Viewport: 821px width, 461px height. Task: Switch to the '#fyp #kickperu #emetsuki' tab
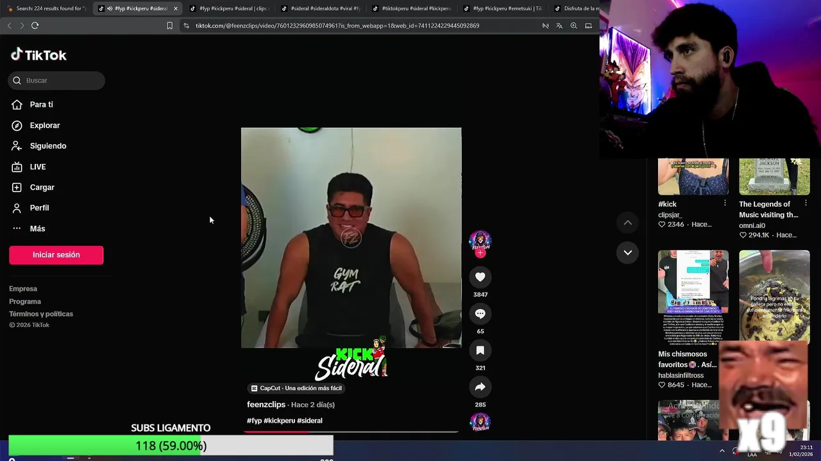[x=503, y=8]
